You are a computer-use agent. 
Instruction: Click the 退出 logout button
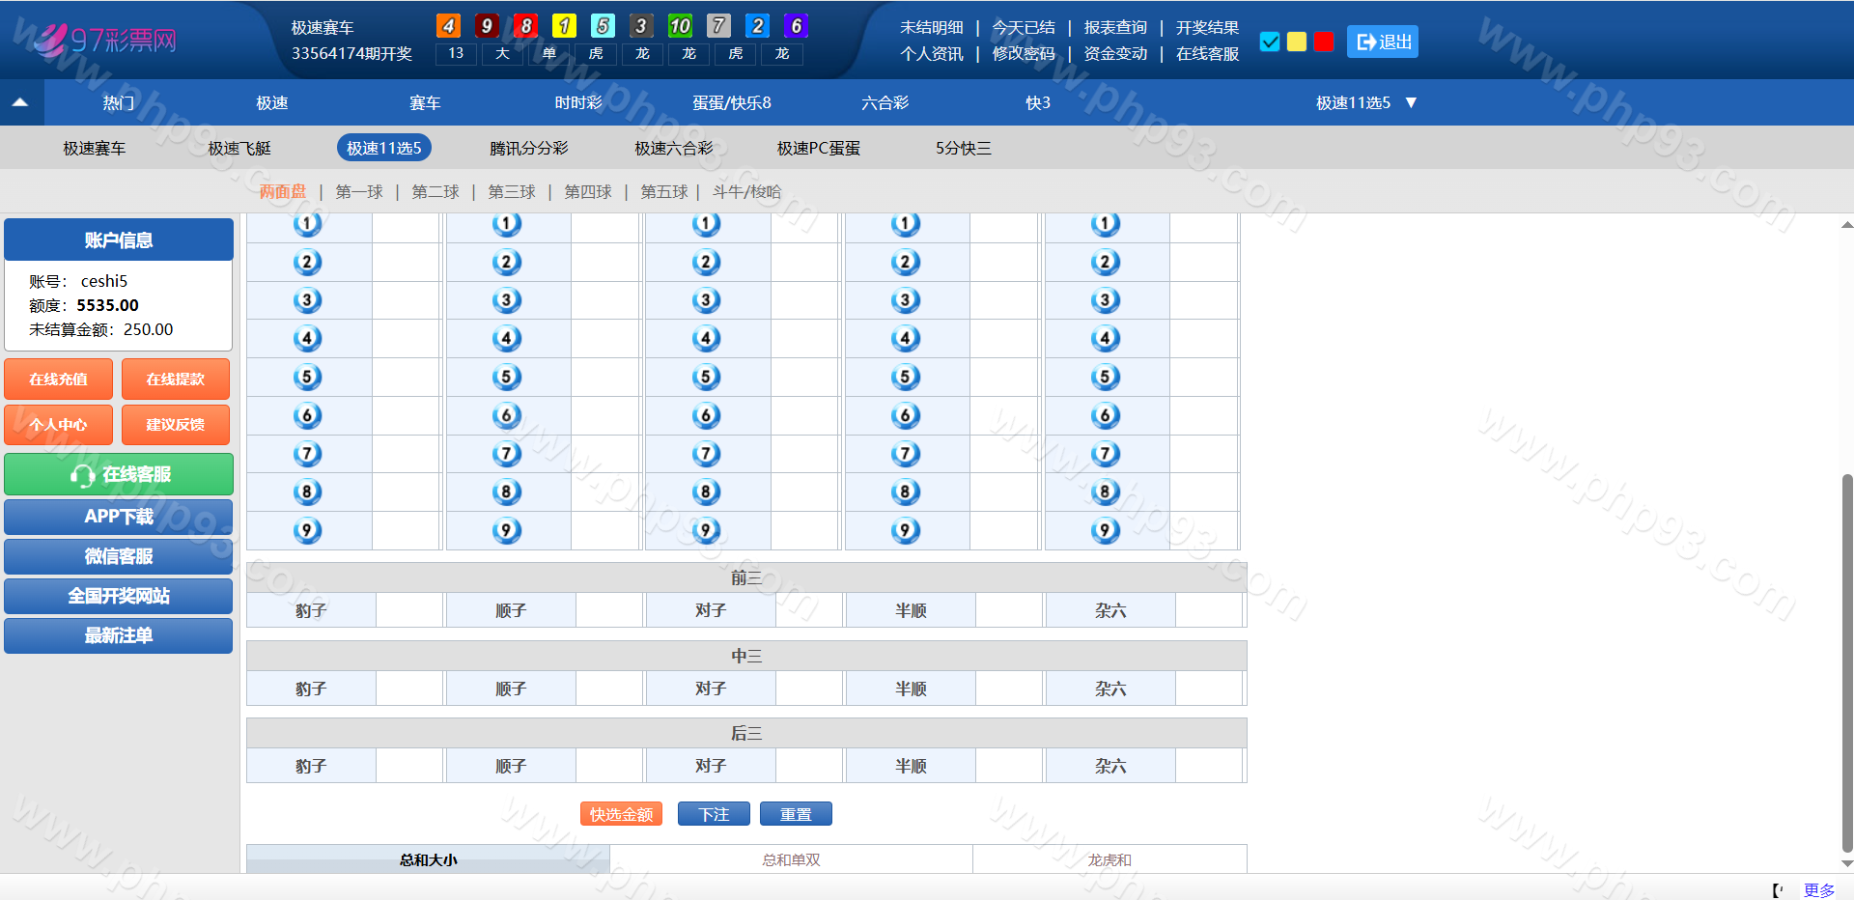[1383, 42]
